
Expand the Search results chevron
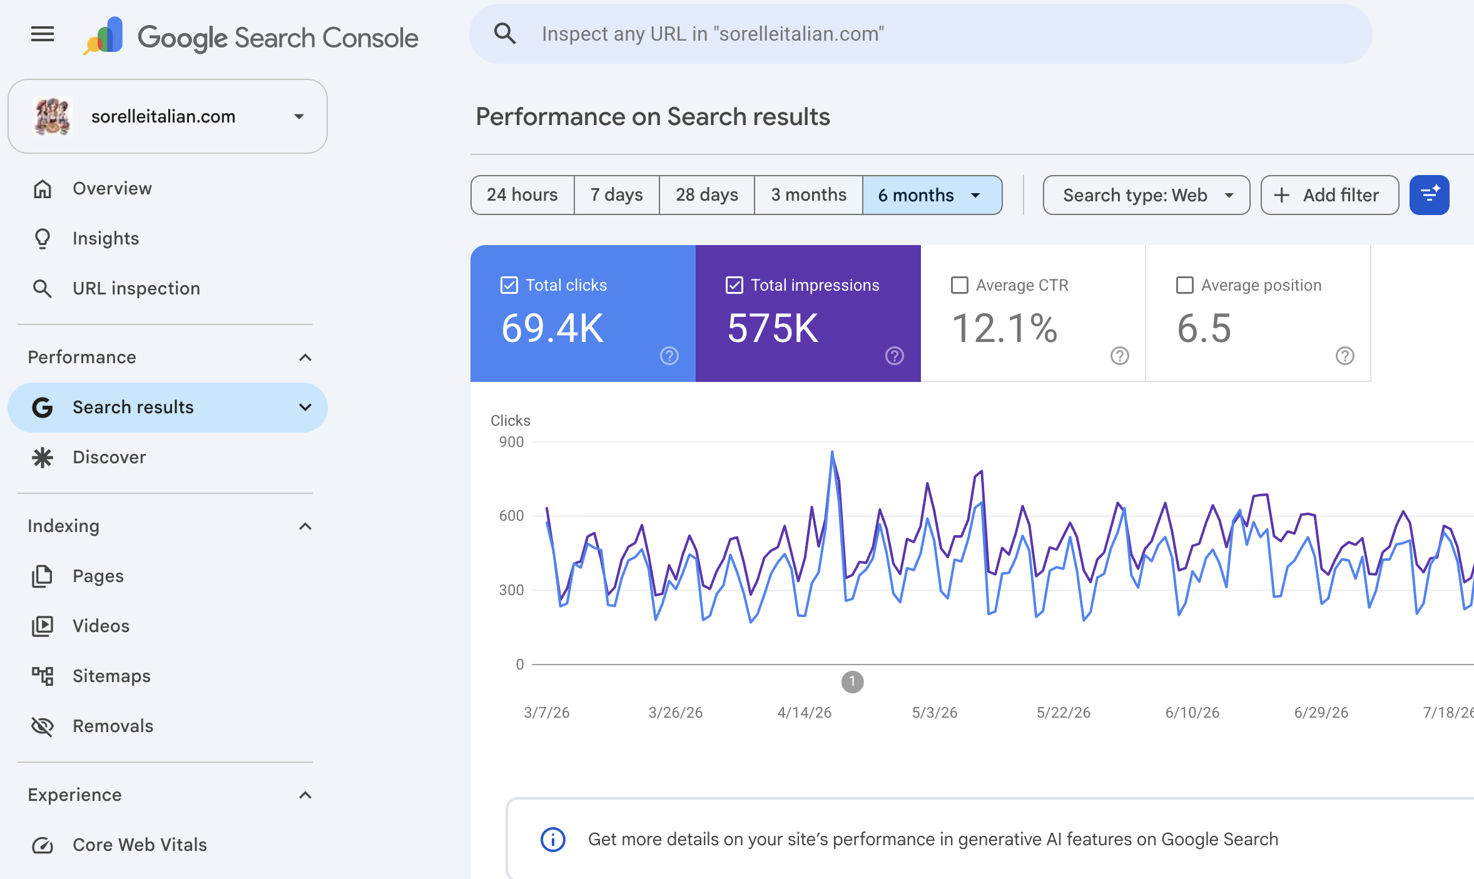point(305,408)
